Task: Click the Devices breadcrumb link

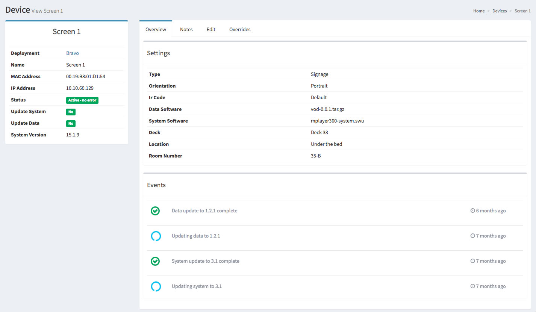Action: pos(500,11)
